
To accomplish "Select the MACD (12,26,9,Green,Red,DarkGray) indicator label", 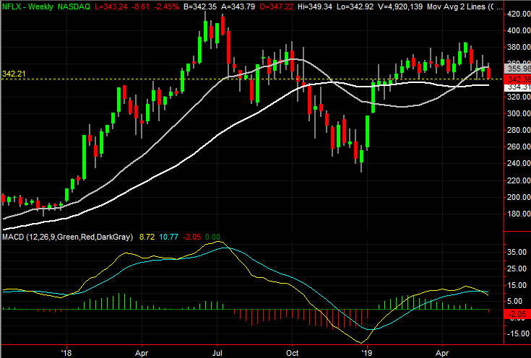I will coord(67,237).
